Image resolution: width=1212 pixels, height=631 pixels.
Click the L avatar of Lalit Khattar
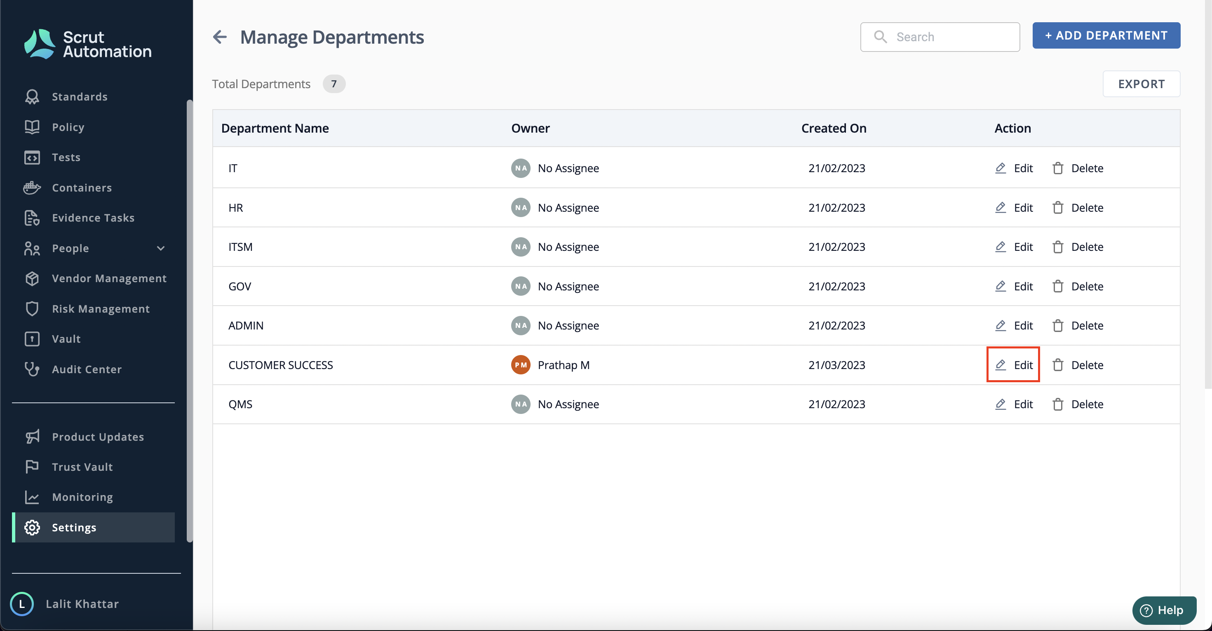point(21,604)
